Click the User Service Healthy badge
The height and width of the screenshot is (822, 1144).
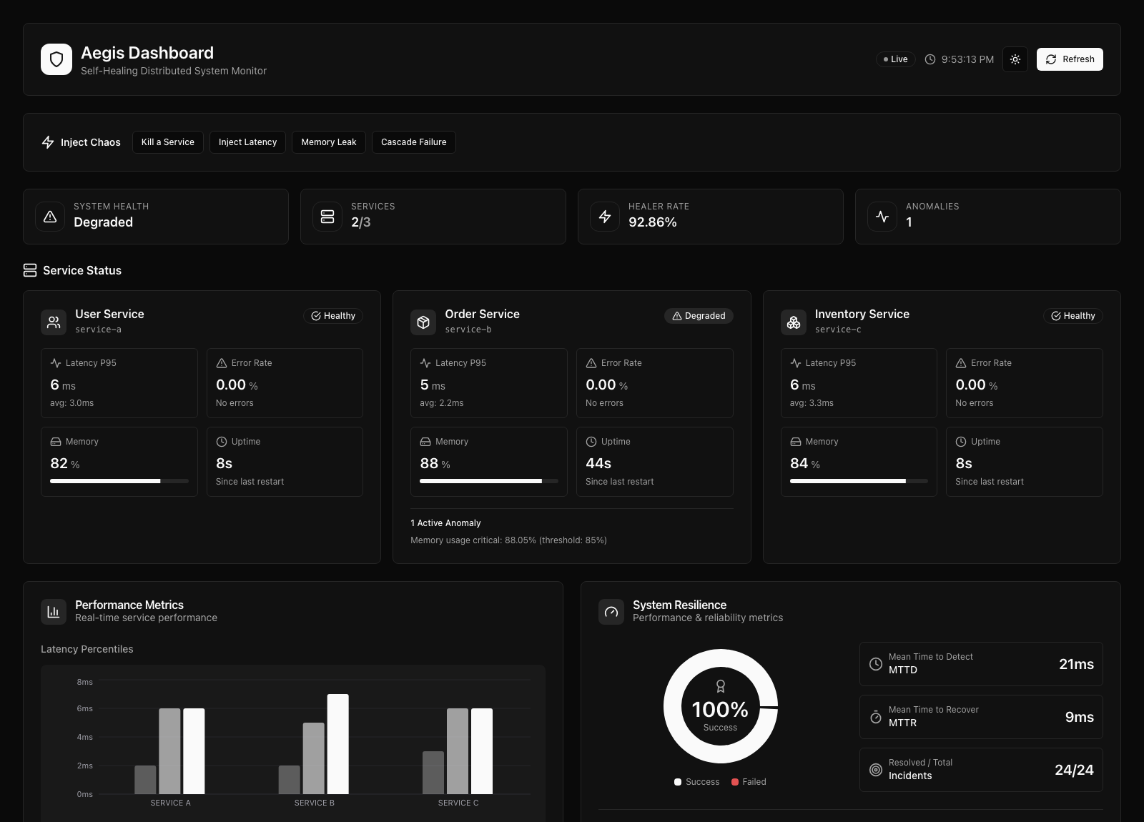[333, 316]
